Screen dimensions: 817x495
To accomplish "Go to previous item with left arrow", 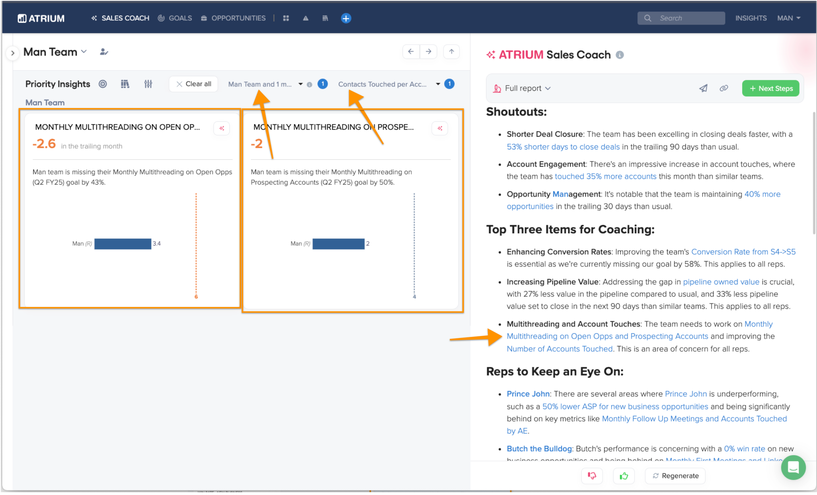I will click(x=411, y=52).
